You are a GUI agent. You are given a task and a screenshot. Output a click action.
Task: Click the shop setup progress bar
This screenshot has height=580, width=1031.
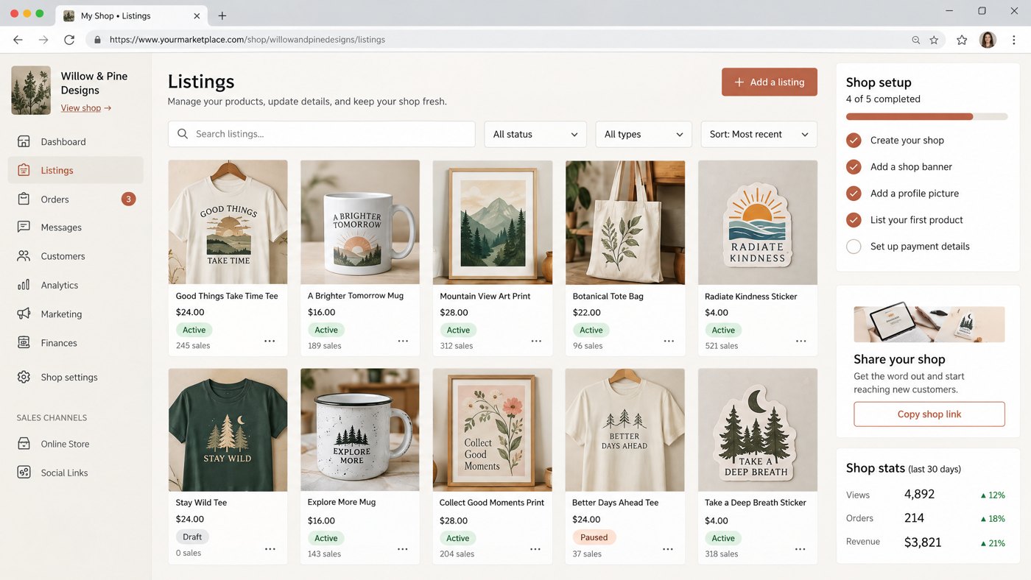(927, 116)
